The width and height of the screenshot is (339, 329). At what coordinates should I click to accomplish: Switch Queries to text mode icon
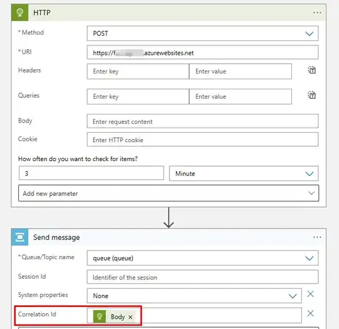click(312, 95)
